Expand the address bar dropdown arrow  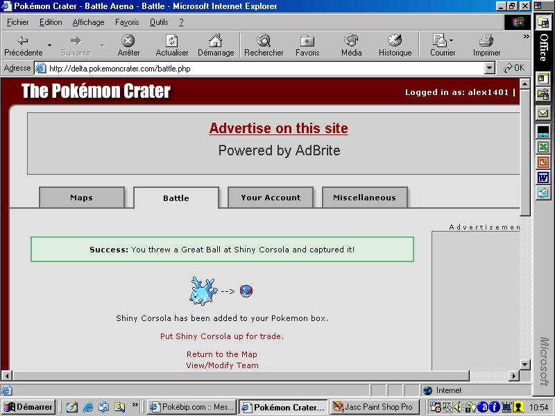point(490,68)
